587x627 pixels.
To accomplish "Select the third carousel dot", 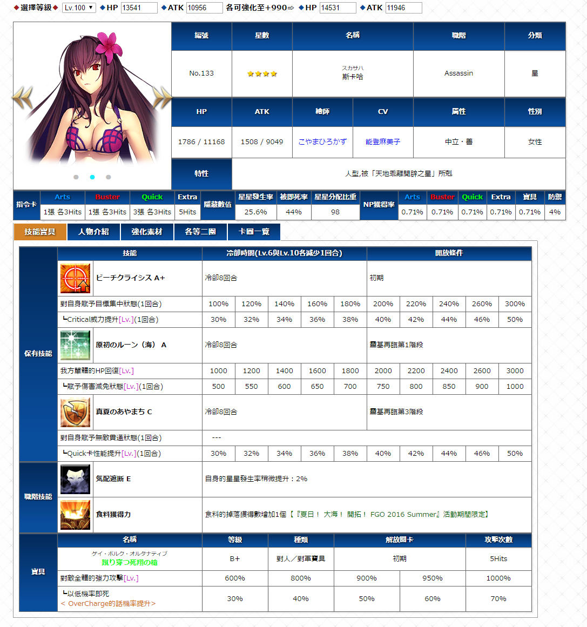I will click(109, 177).
